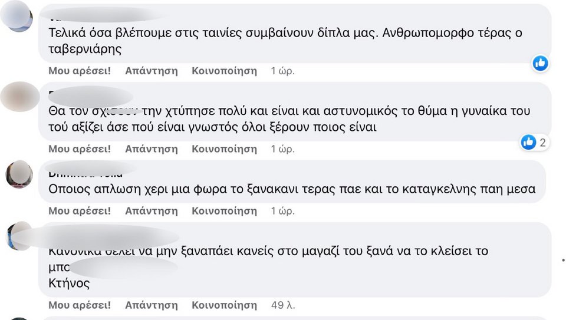Share the comment ending with Κτήνος

(x=224, y=305)
